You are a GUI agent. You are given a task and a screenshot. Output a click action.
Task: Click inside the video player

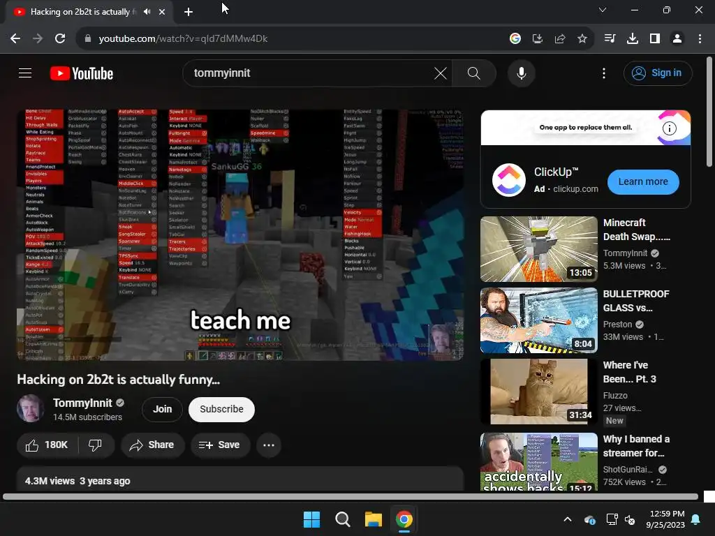(240, 235)
